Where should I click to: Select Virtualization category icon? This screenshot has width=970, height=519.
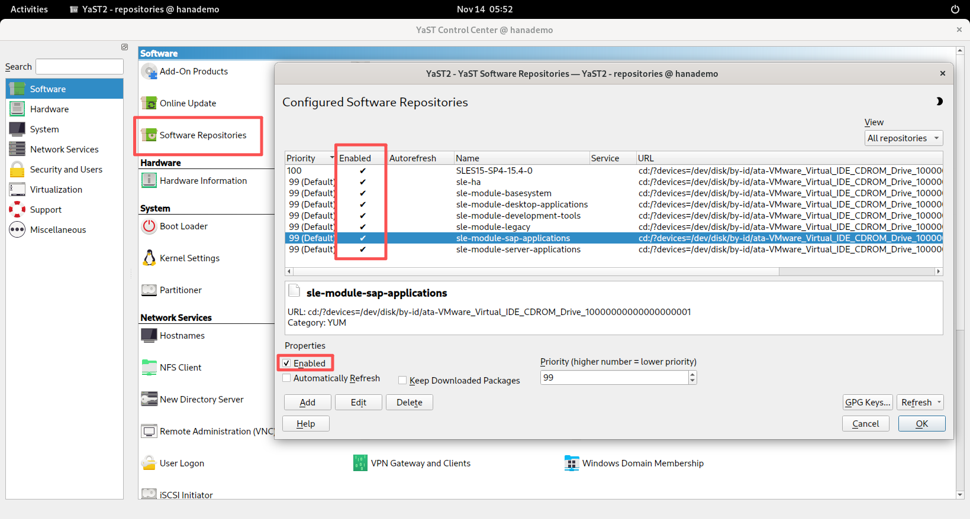tap(17, 190)
